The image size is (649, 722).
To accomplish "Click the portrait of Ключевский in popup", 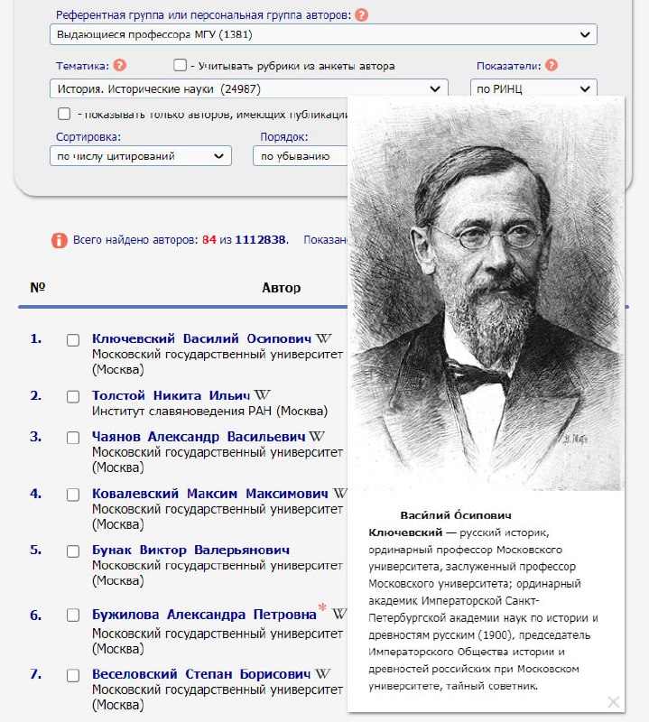I will tap(486, 295).
